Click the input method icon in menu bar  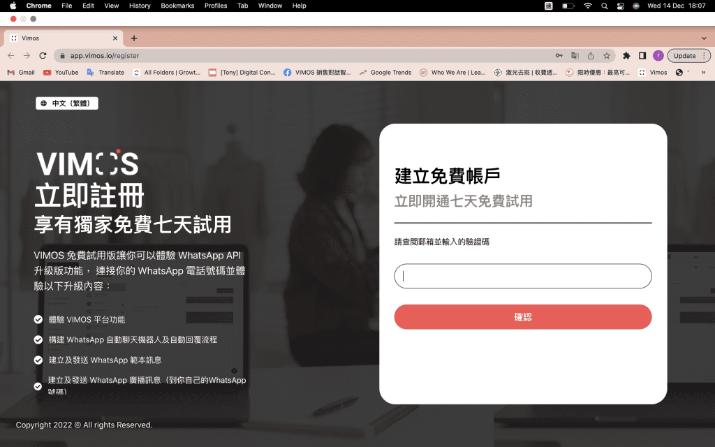pyautogui.click(x=549, y=6)
